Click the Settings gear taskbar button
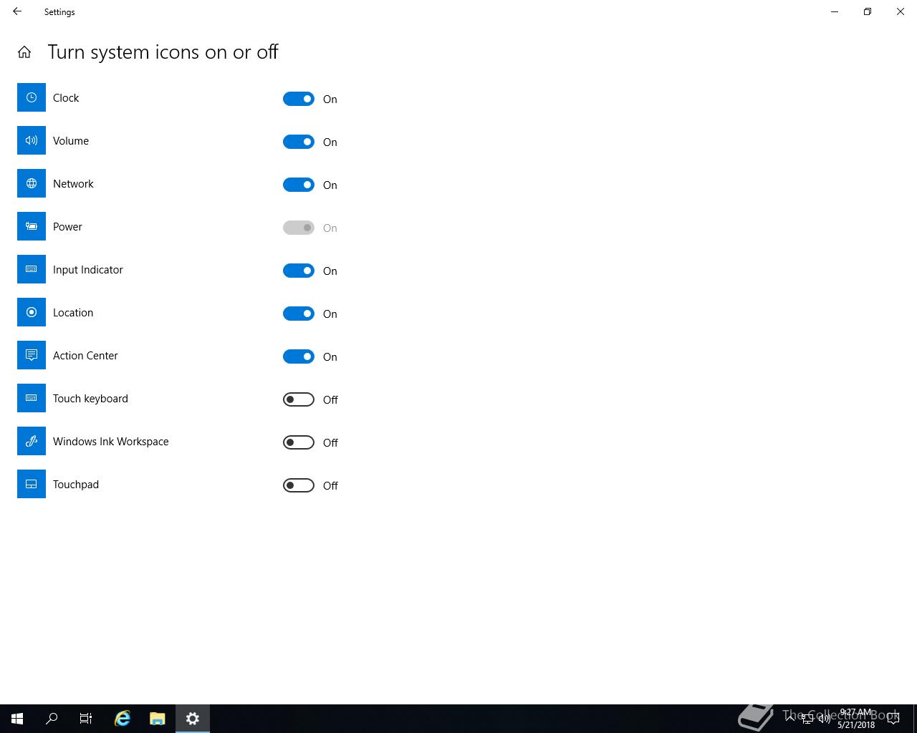 [193, 719]
